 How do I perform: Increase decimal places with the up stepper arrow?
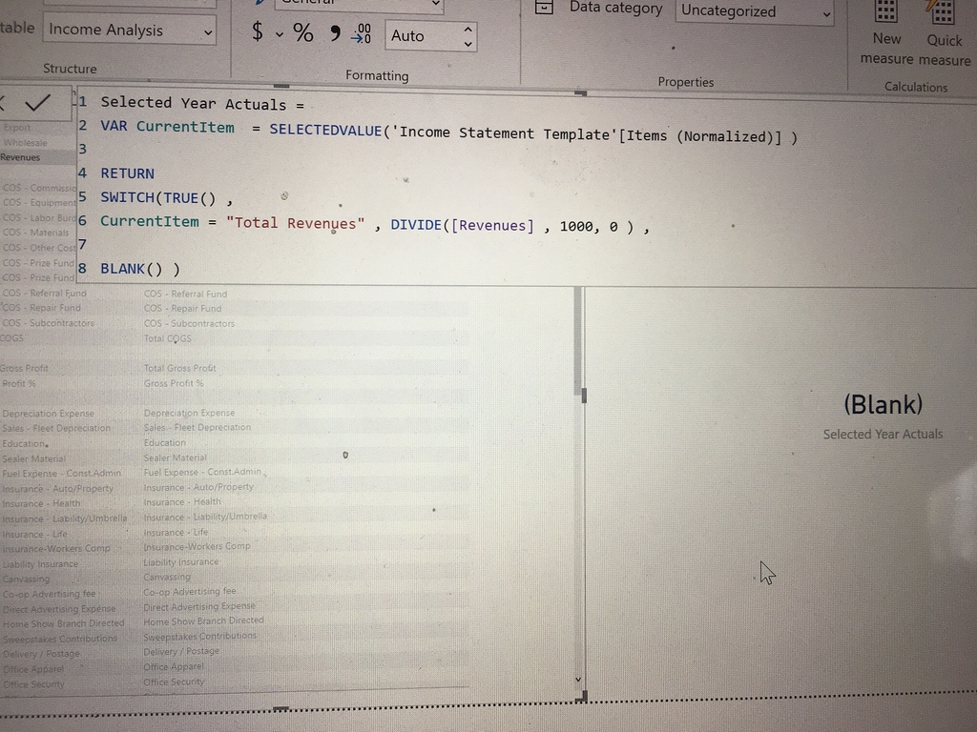point(468,29)
